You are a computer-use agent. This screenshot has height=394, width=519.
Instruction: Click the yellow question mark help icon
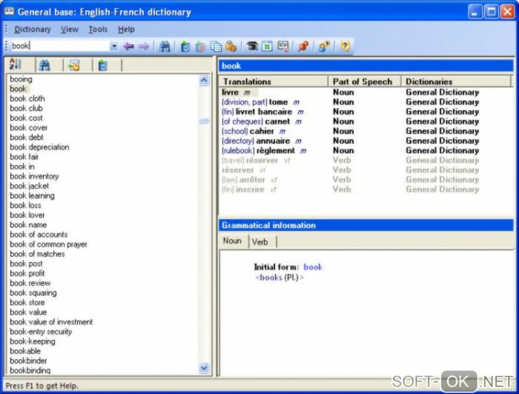(x=345, y=46)
